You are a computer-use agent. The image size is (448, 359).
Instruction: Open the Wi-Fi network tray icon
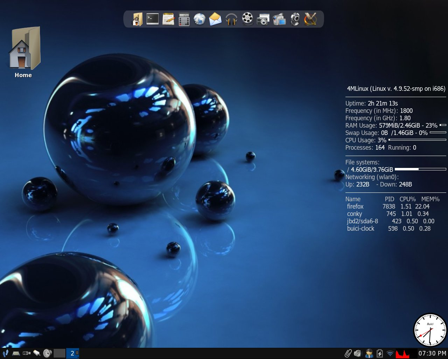(390, 353)
